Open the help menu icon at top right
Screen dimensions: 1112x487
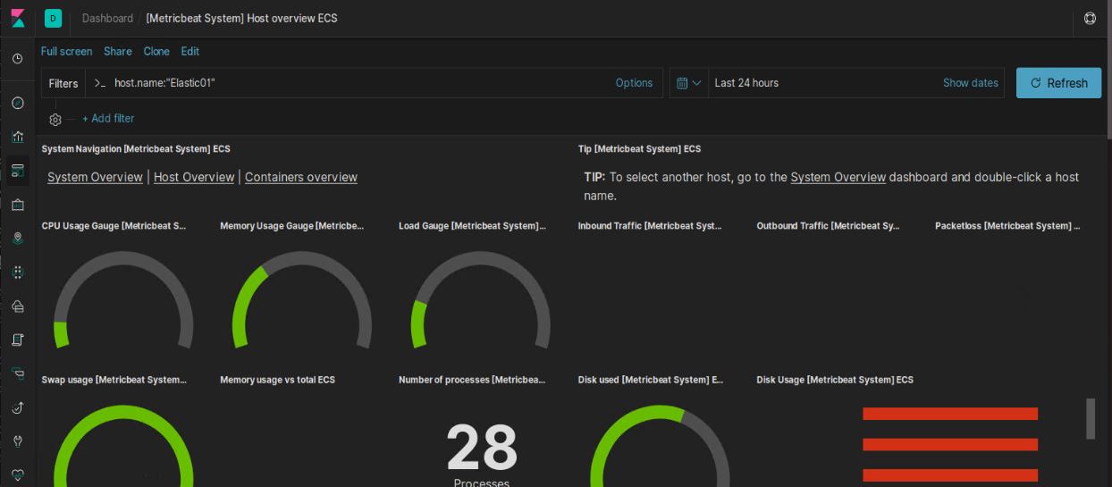pos(1090,18)
